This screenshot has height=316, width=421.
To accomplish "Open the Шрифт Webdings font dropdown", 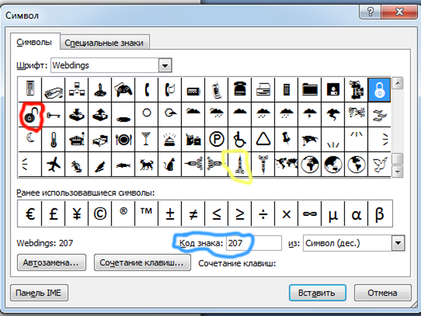I will (165, 66).
